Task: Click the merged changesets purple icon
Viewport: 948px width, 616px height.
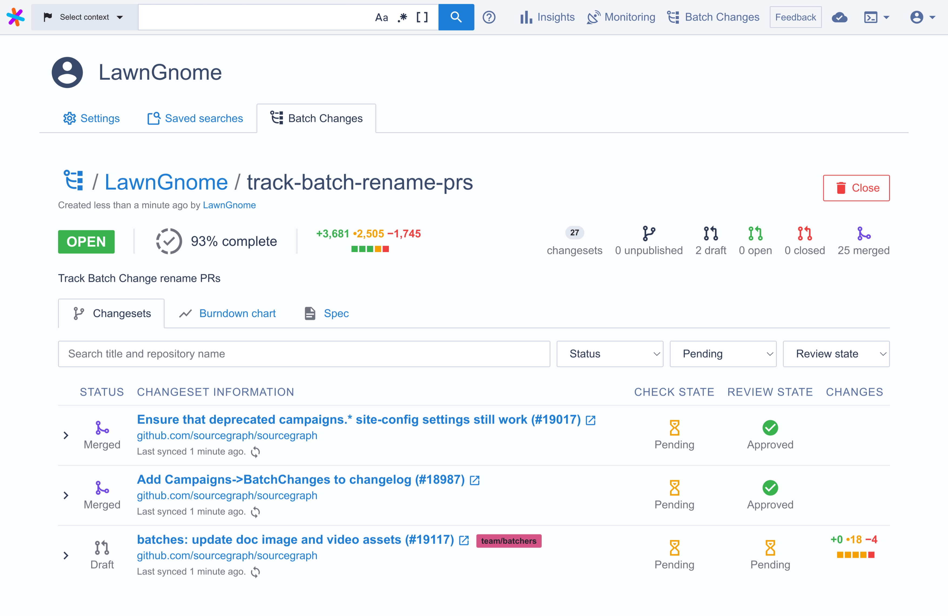Action: (863, 233)
